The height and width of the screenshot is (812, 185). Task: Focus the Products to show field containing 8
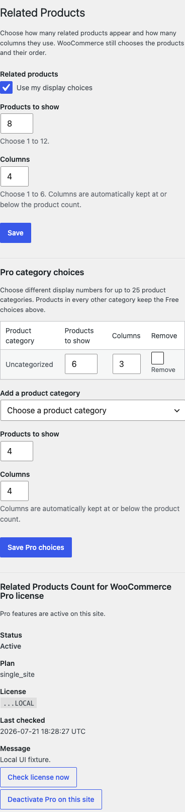click(x=17, y=123)
